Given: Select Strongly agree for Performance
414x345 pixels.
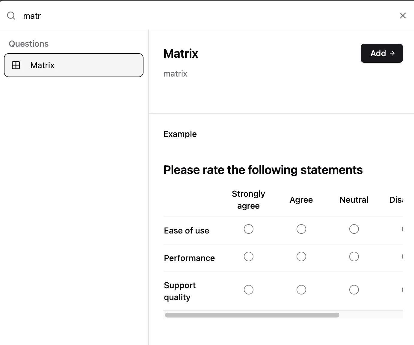Looking at the screenshot, I should pos(249,257).
